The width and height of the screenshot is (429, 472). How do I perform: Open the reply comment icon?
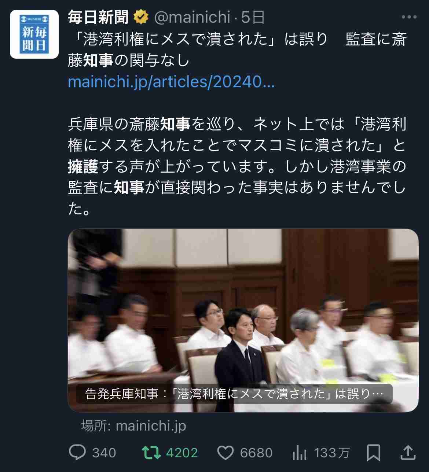point(77,453)
